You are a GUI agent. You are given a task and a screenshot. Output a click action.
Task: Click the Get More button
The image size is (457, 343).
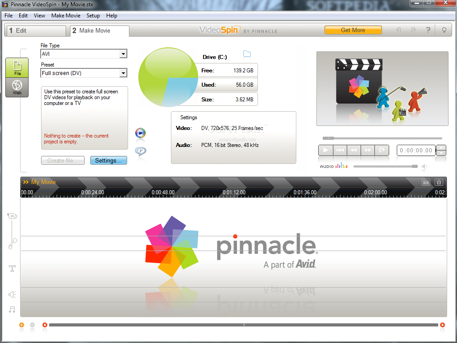353,30
